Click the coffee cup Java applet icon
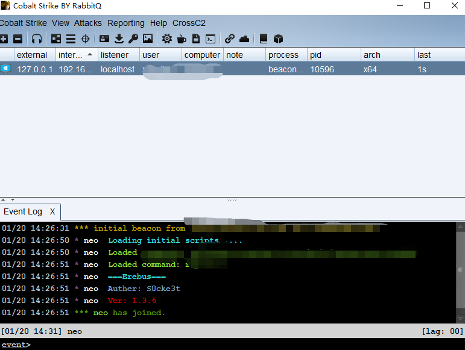Viewport: 465px width, 350px height. 182,39
